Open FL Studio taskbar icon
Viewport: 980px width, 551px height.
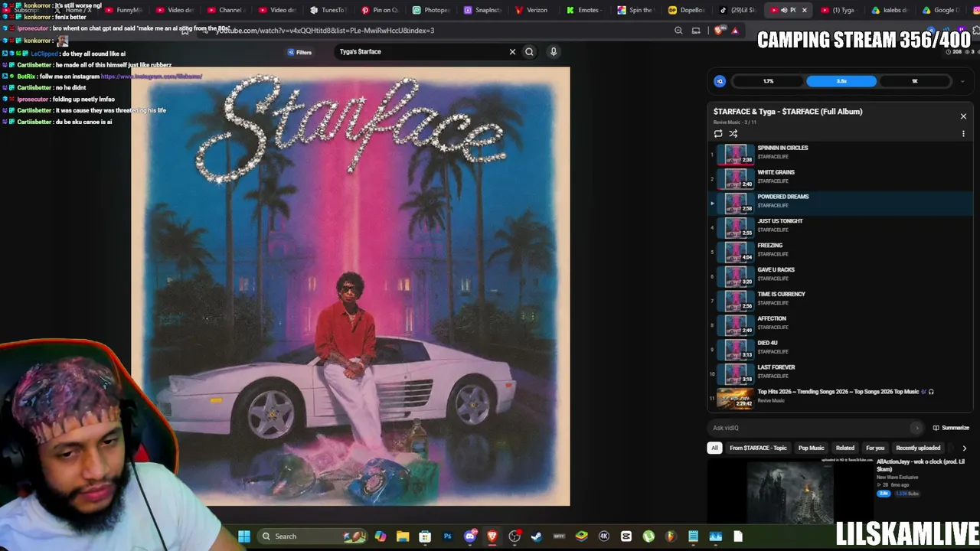(671, 536)
